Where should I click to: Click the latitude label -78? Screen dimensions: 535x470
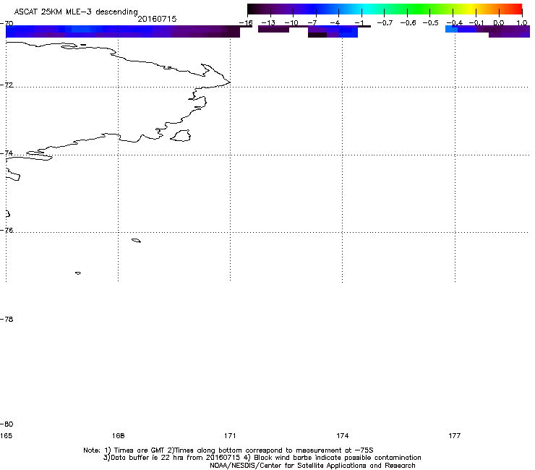pyautogui.click(x=7, y=319)
